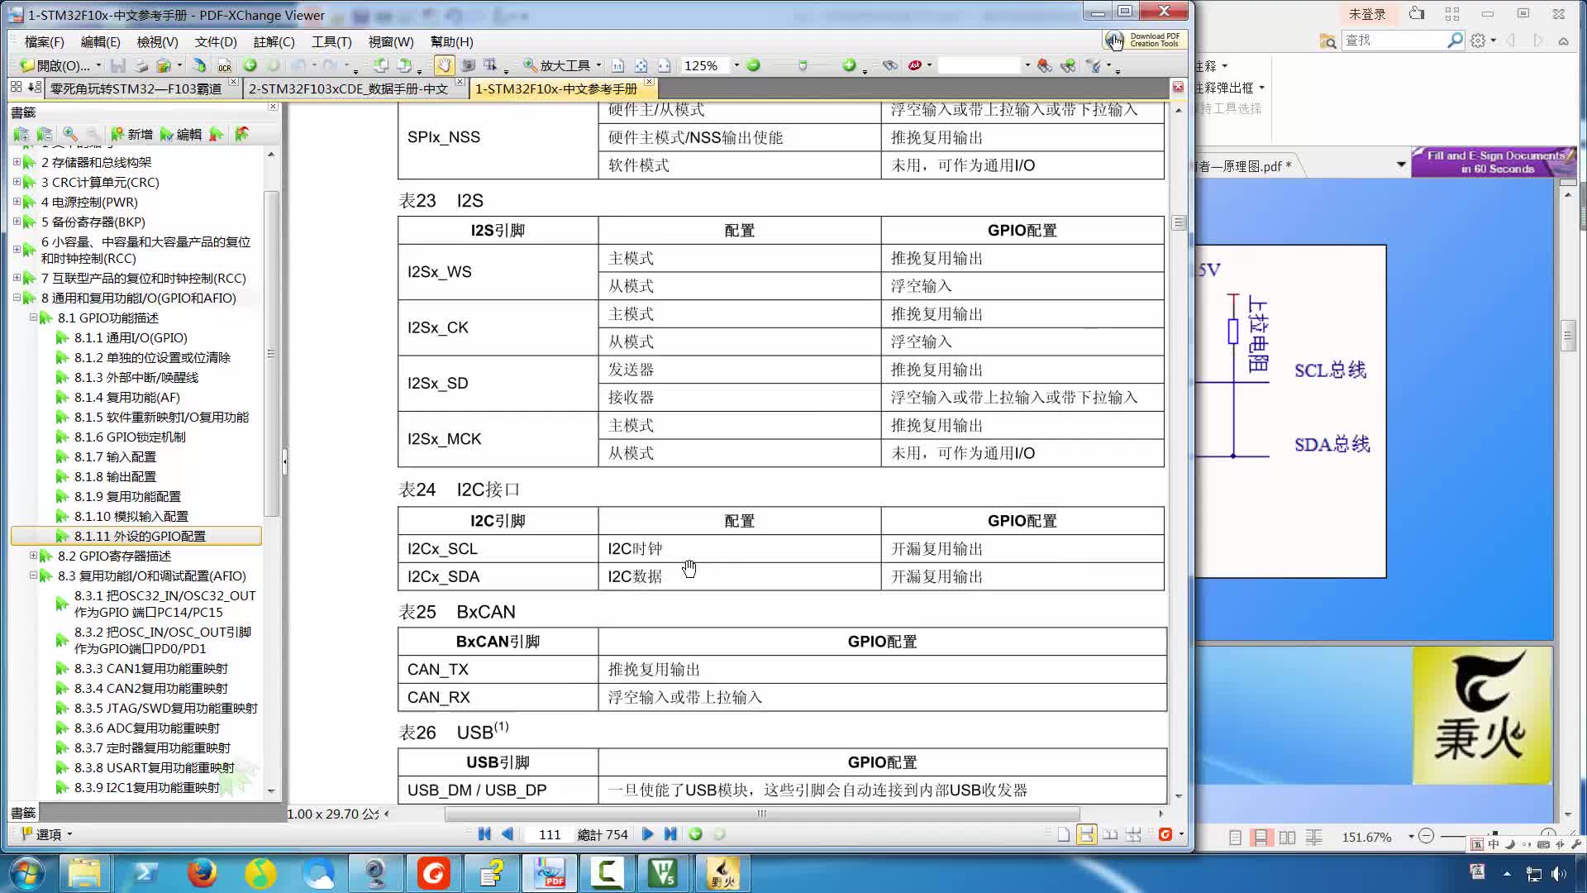1587x893 pixels.
Task: Click the 查找 search box in background window
Action: tap(1395, 40)
